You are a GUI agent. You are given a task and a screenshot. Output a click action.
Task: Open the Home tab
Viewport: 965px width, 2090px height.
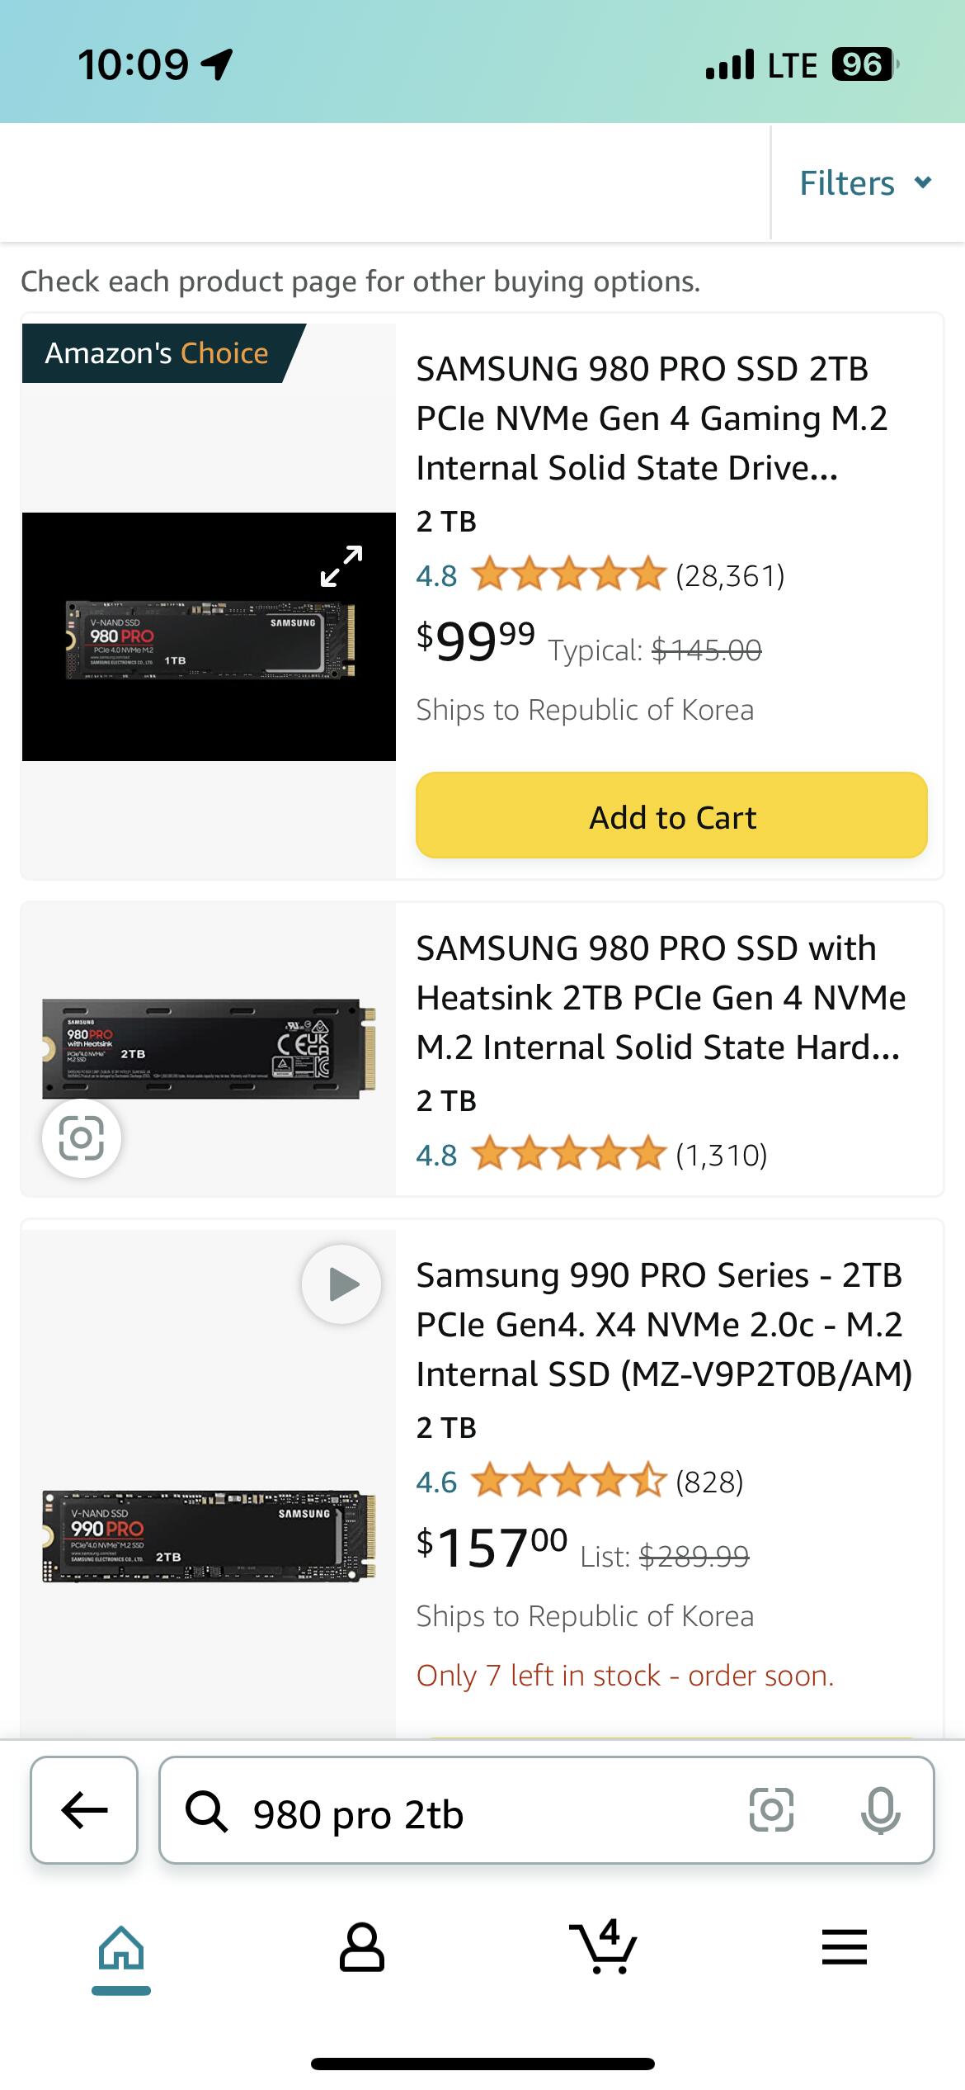pos(121,1949)
